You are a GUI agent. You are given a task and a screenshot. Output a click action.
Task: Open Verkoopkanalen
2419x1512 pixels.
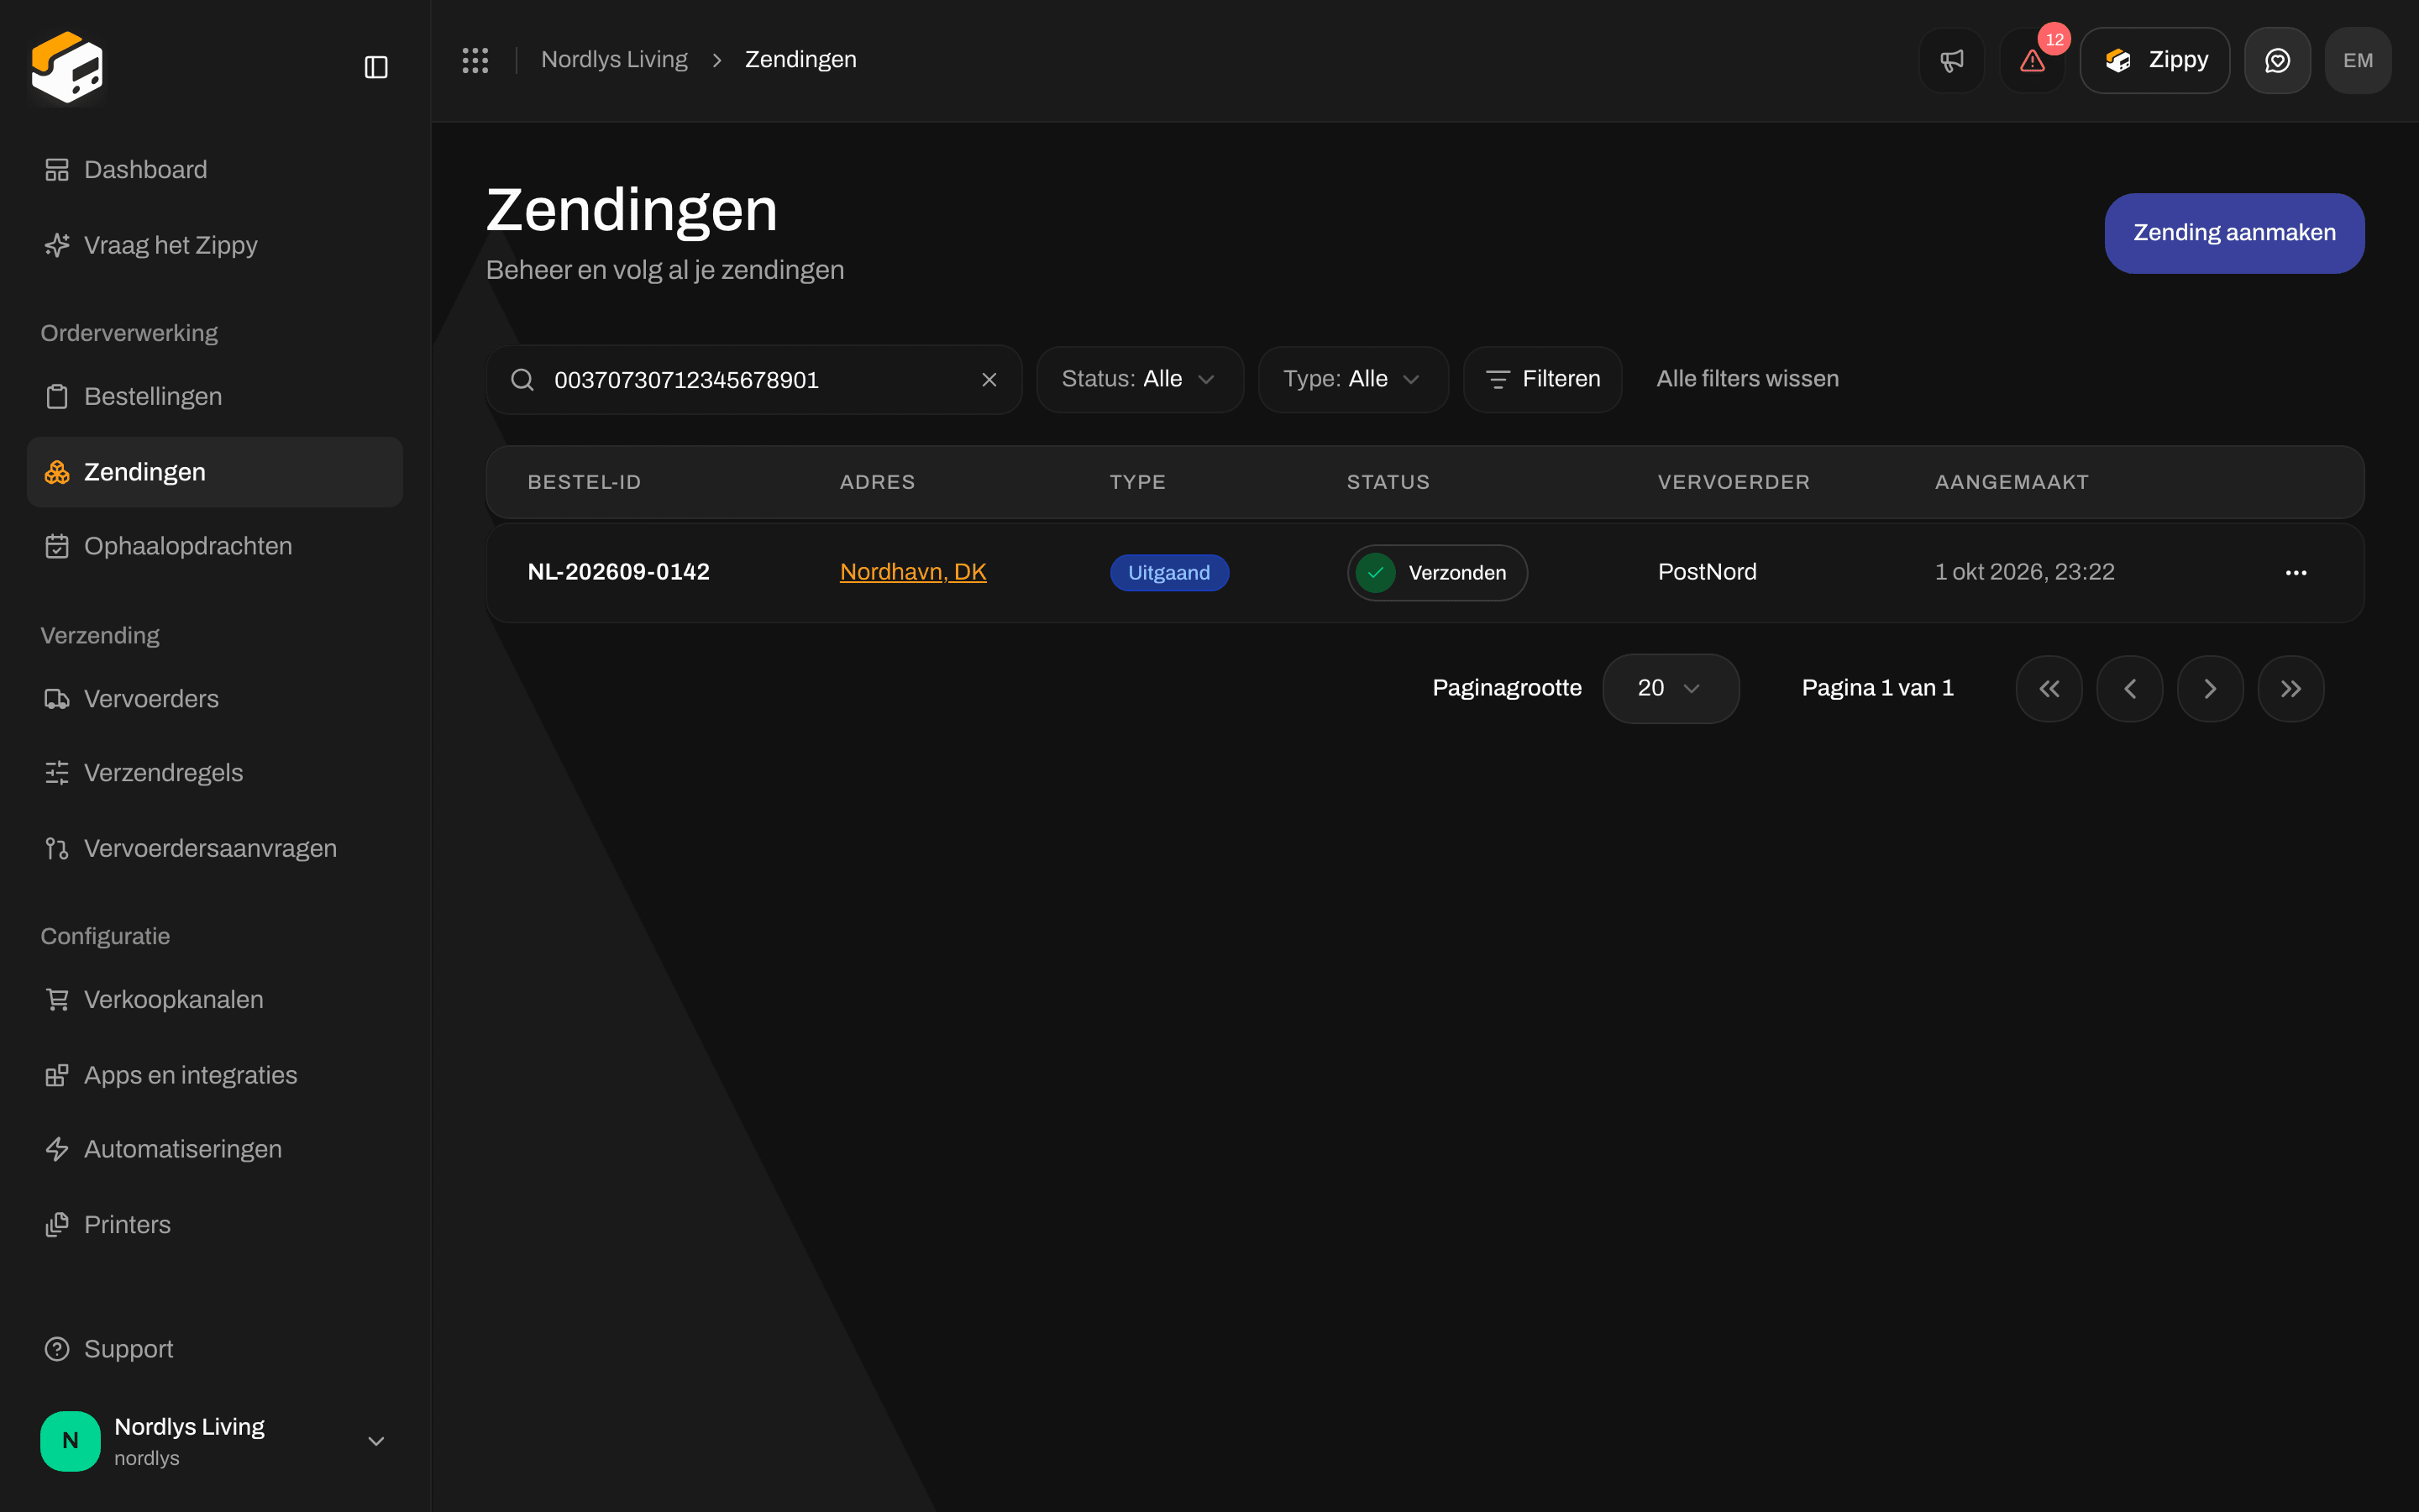pos(215,999)
